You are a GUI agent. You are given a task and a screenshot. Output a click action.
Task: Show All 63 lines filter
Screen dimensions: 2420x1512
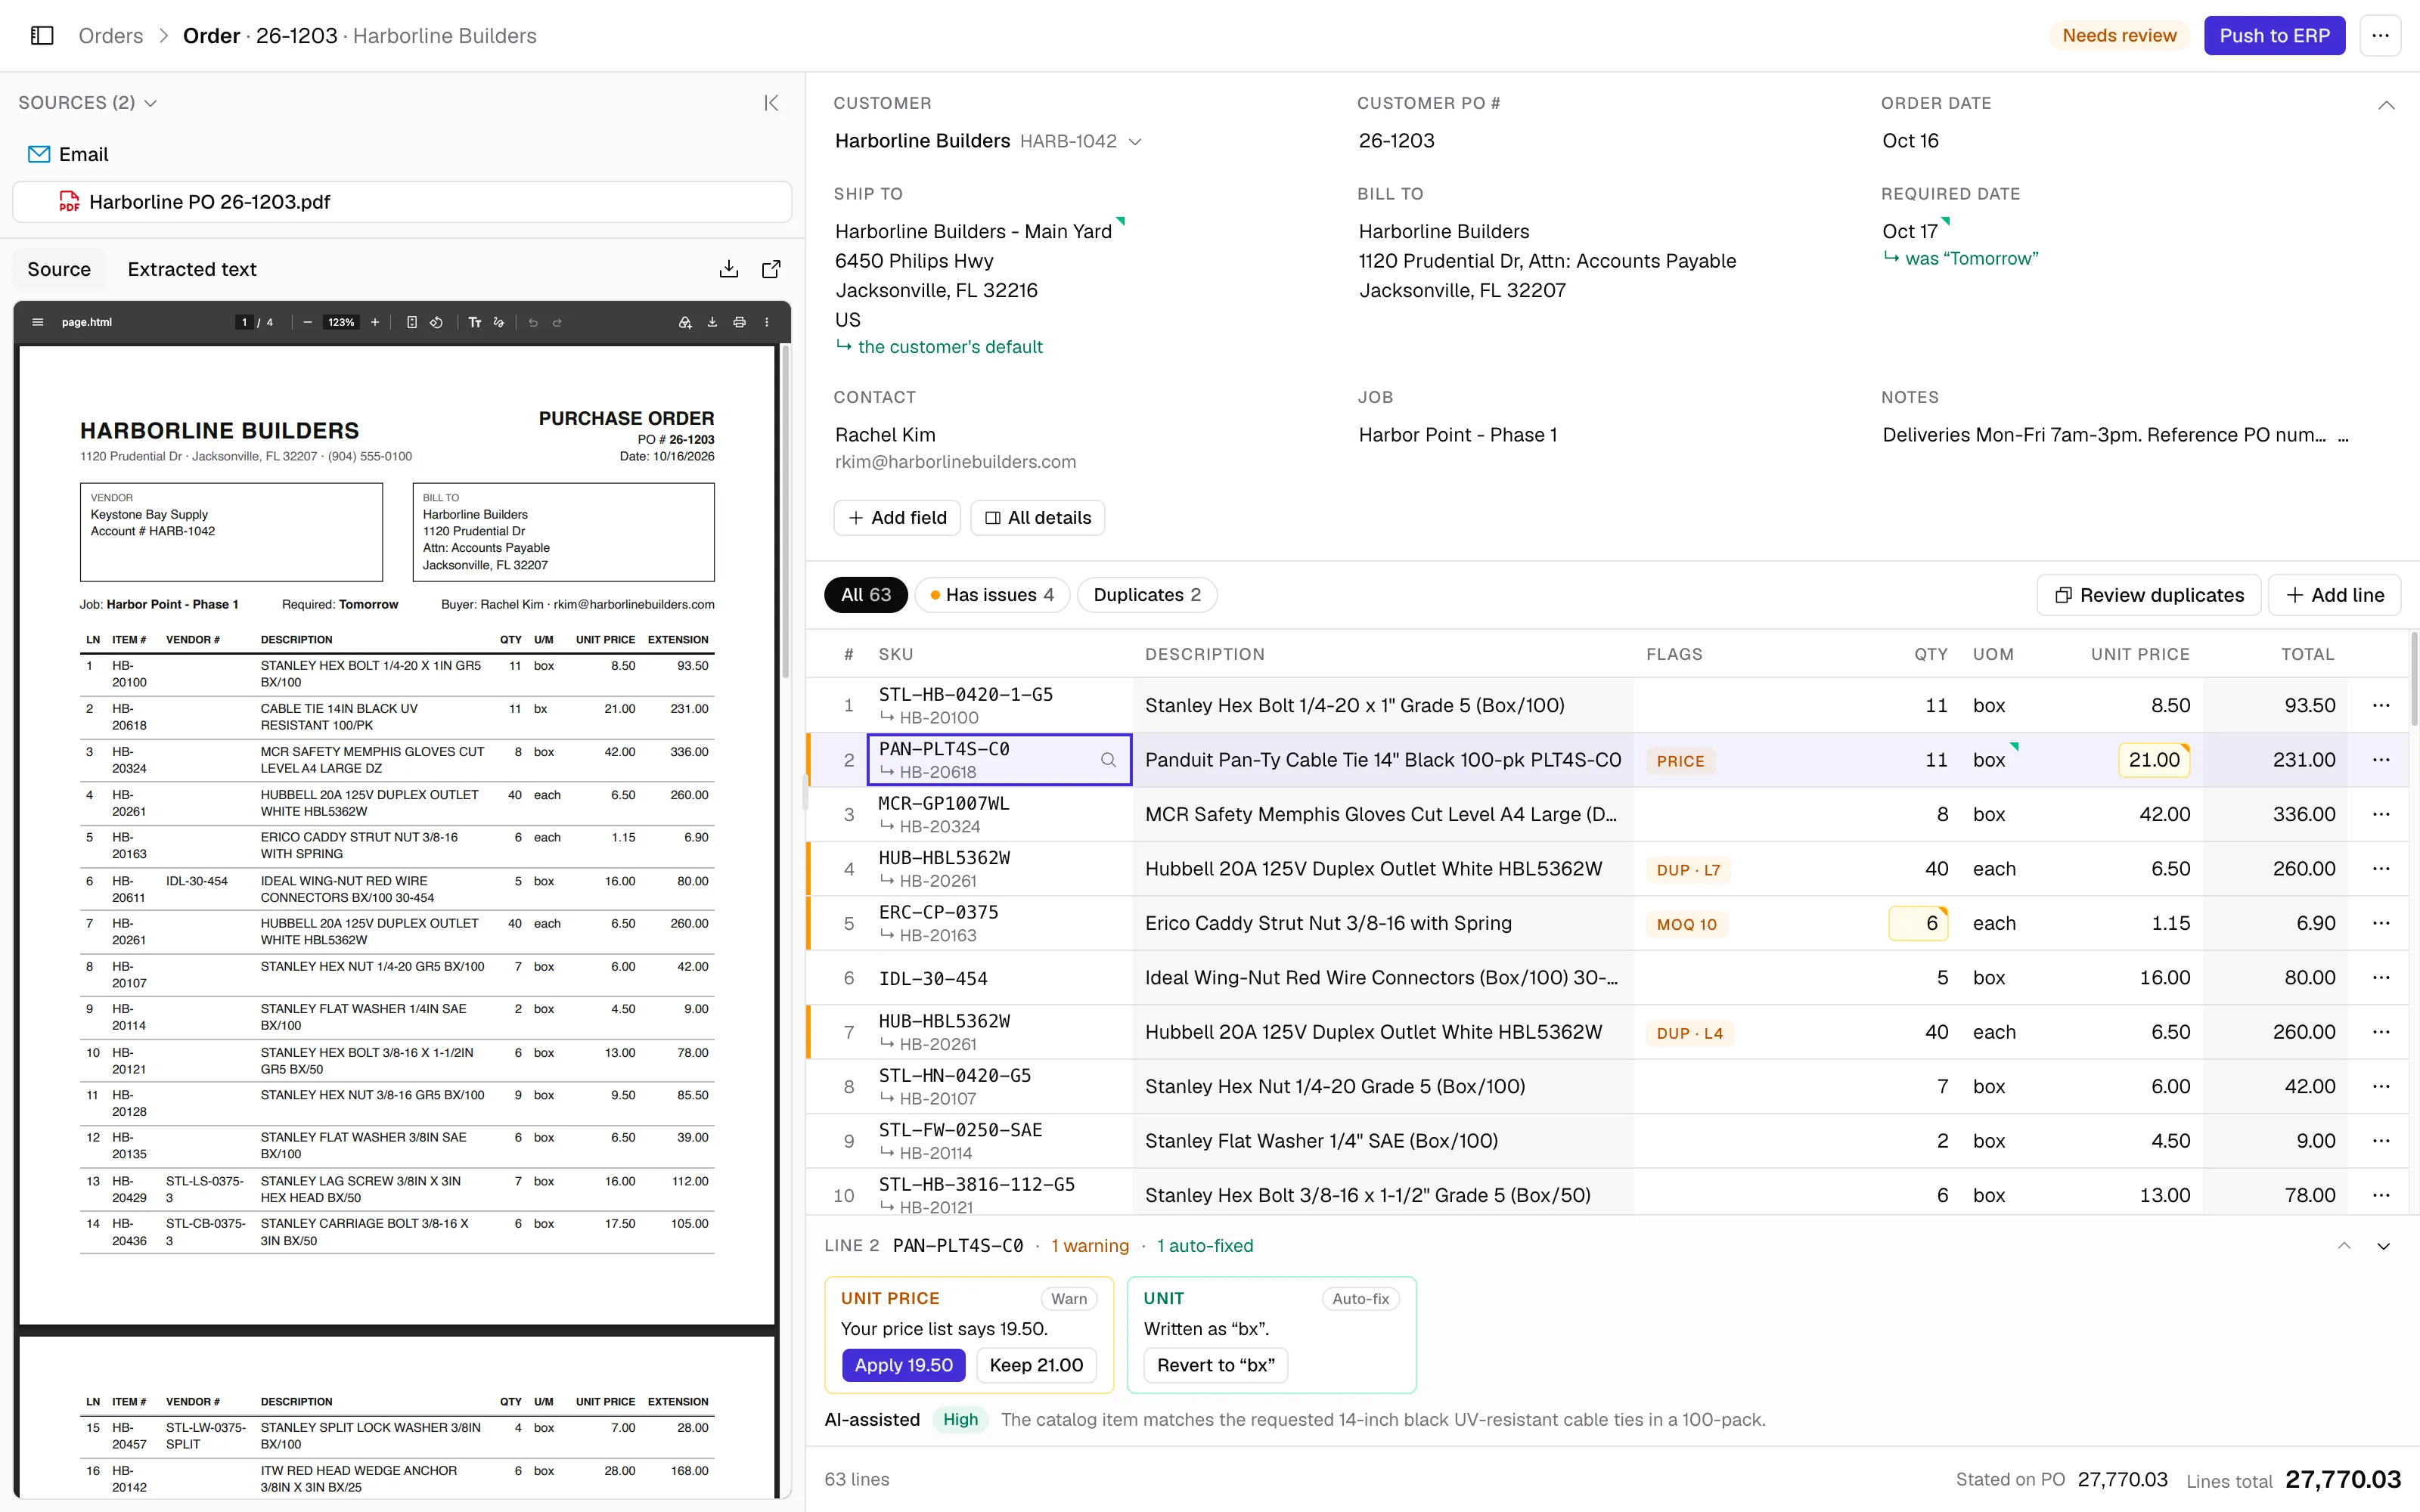(x=865, y=595)
